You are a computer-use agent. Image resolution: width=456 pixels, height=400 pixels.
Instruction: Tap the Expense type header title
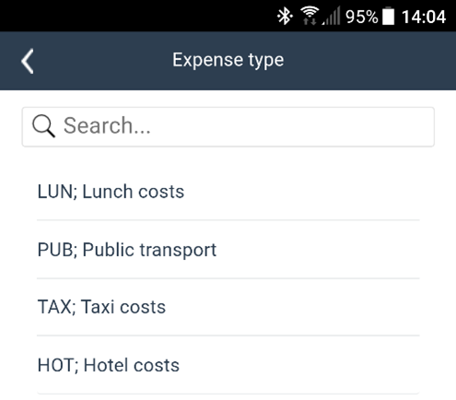click(228, 60)
